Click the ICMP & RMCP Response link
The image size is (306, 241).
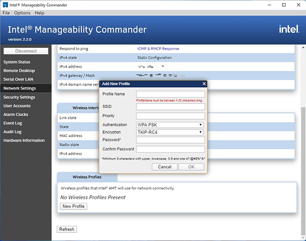coord(158,49)
